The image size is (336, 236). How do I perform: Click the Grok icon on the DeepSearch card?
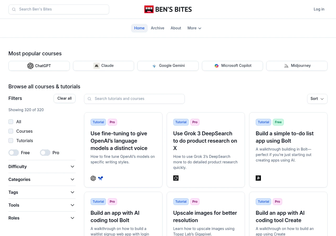coord(176,178)
